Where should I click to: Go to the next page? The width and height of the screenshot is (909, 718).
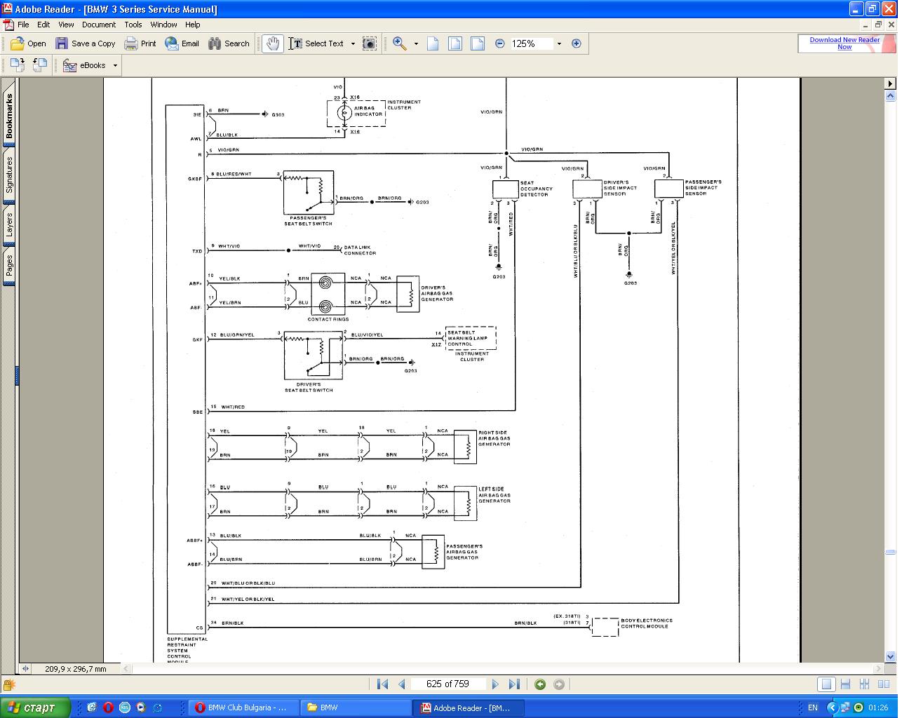[495, 684]
